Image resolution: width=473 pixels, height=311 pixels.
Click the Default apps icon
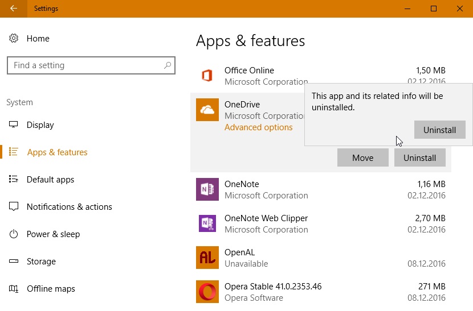[14, 179]
